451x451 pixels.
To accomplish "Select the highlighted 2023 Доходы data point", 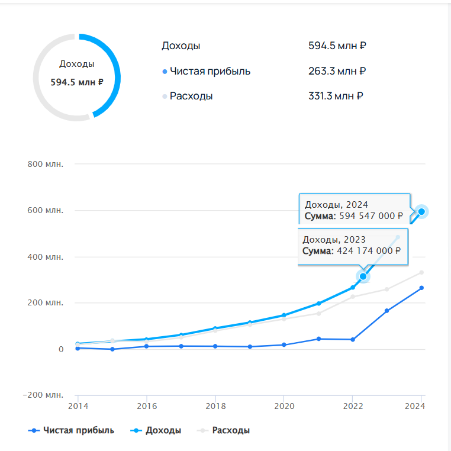I will click(363, 276).
